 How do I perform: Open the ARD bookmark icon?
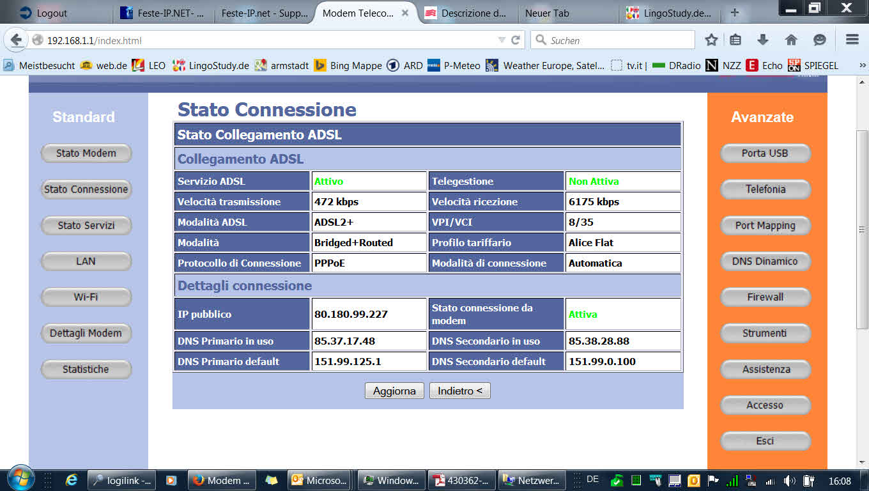pyautogui.click(x=392, y=65)
